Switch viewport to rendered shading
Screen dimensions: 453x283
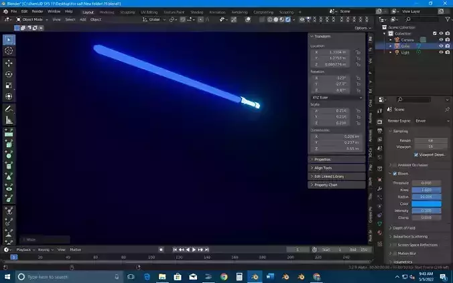[x=287, y=19]
